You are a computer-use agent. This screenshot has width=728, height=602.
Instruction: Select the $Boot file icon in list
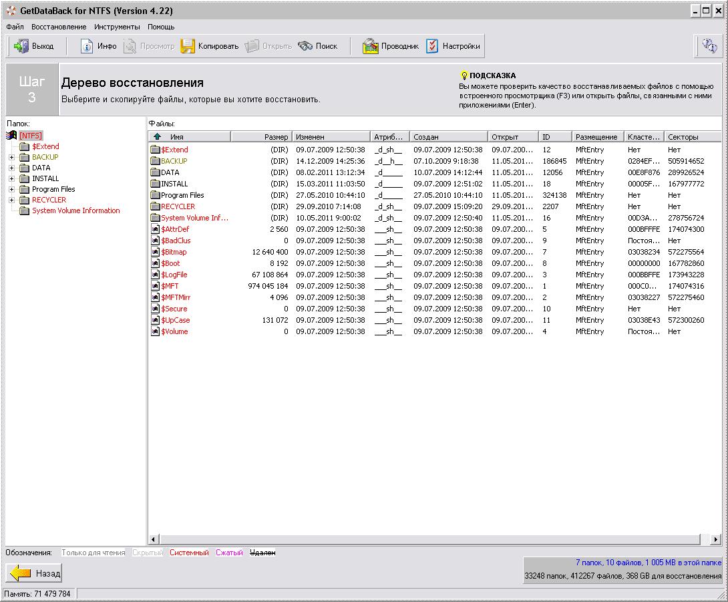156,263
